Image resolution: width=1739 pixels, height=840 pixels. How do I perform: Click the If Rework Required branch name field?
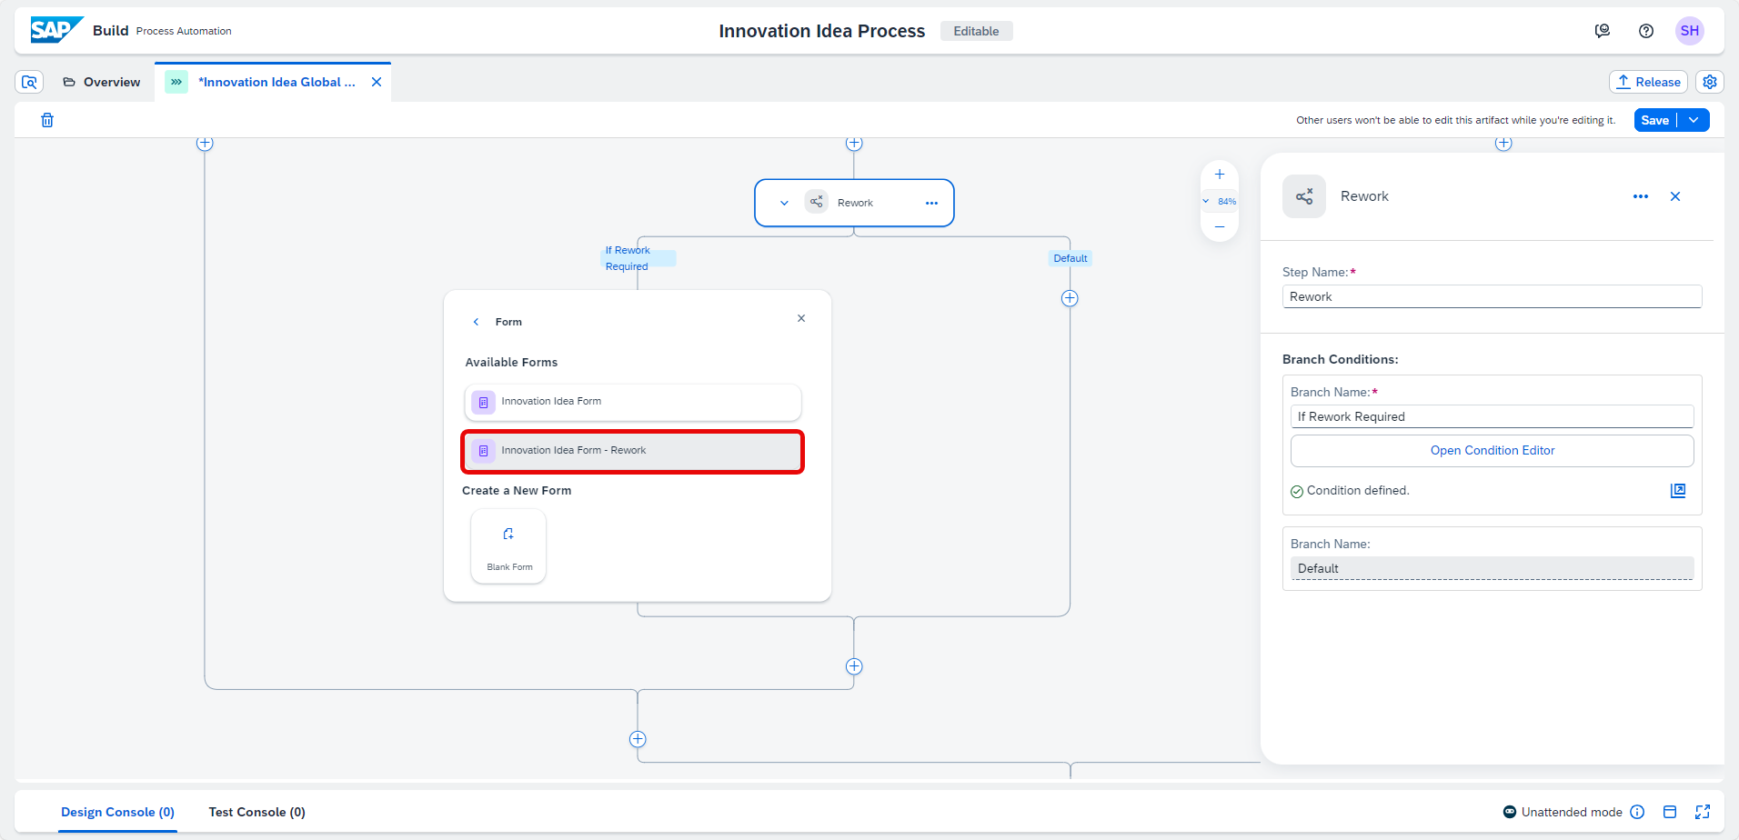click(x=1492, y=416)
